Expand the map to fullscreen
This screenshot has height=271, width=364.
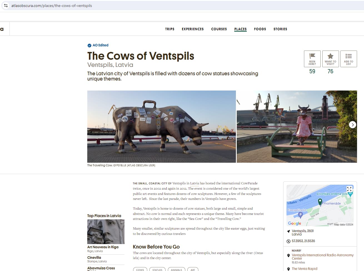(x=349, y=189)
